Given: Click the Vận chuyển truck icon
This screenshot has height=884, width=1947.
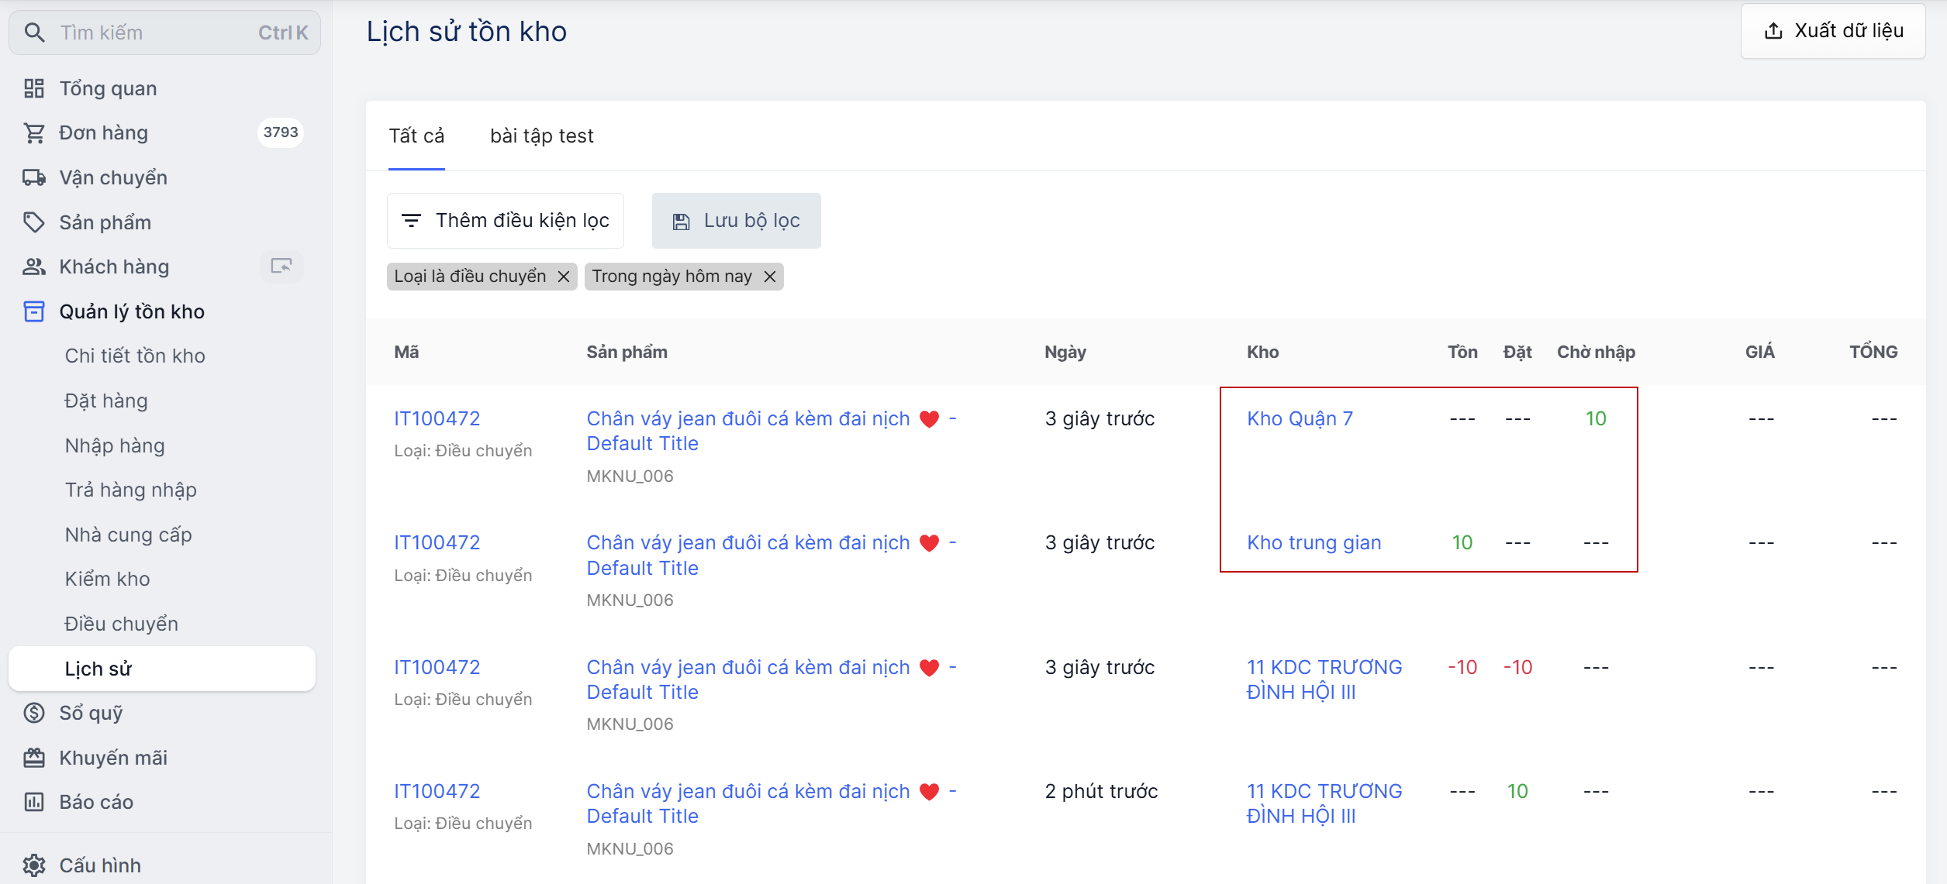Looking at the screenshot, I should [x=33, y=177].
